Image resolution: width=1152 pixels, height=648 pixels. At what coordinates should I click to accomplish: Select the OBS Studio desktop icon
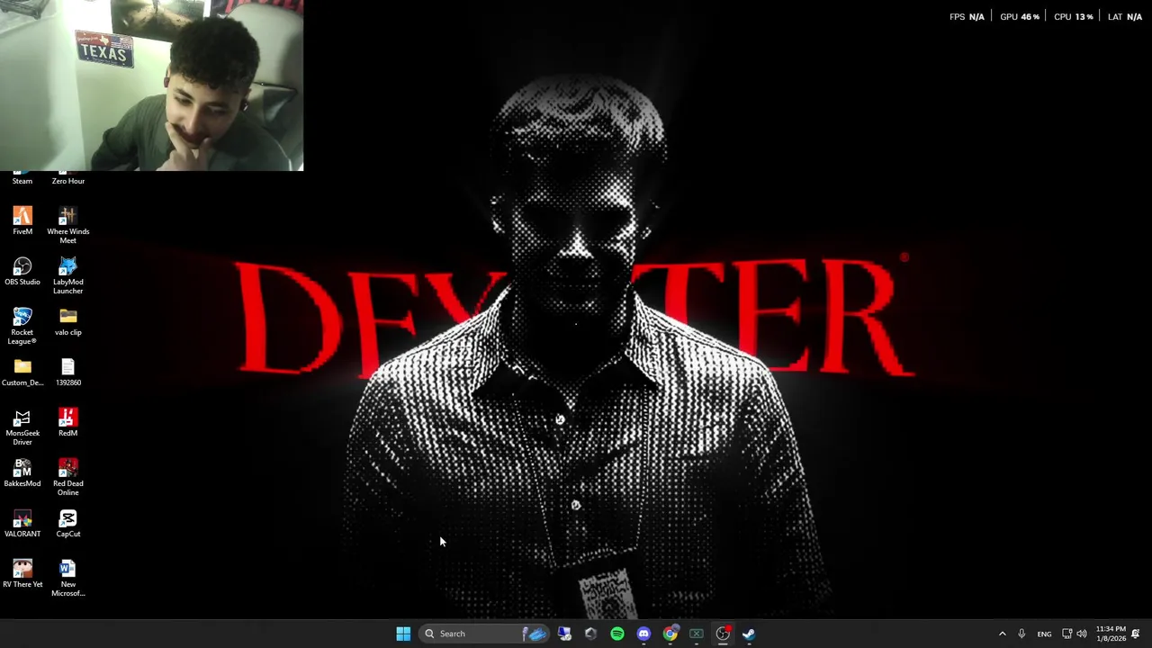[22, 271]
